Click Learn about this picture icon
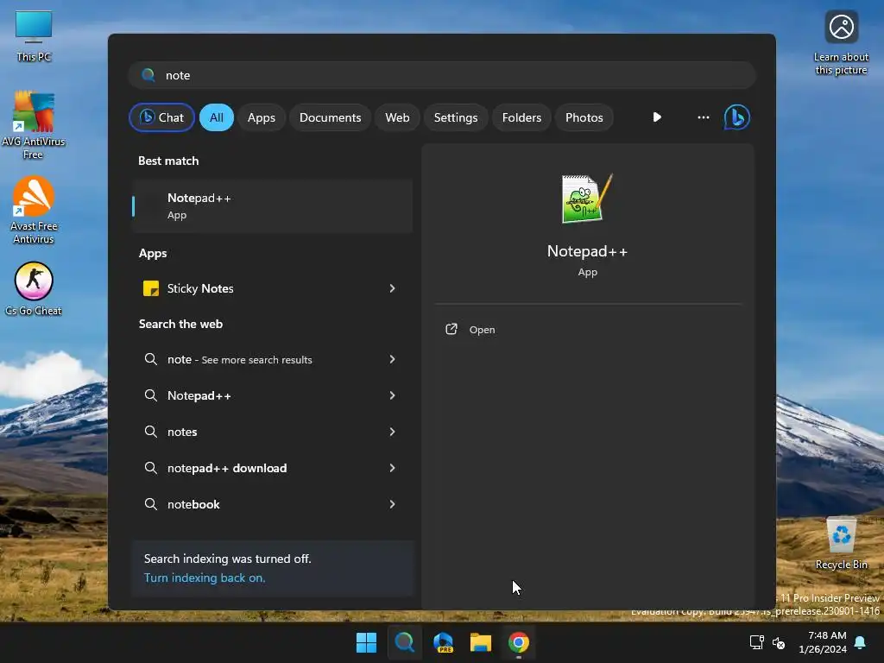 841,42
